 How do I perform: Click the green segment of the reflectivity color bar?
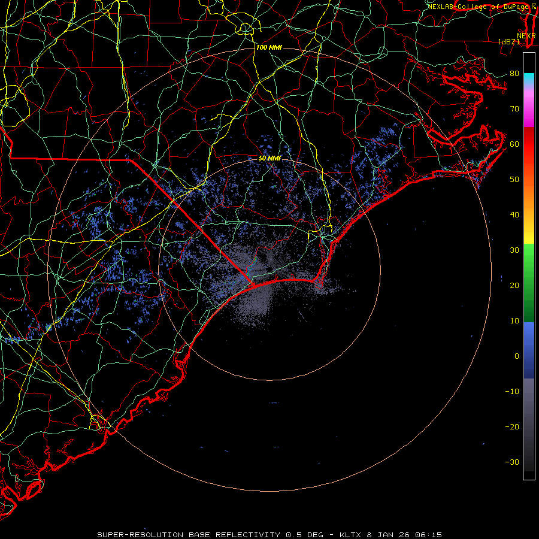tap(529, 283)
